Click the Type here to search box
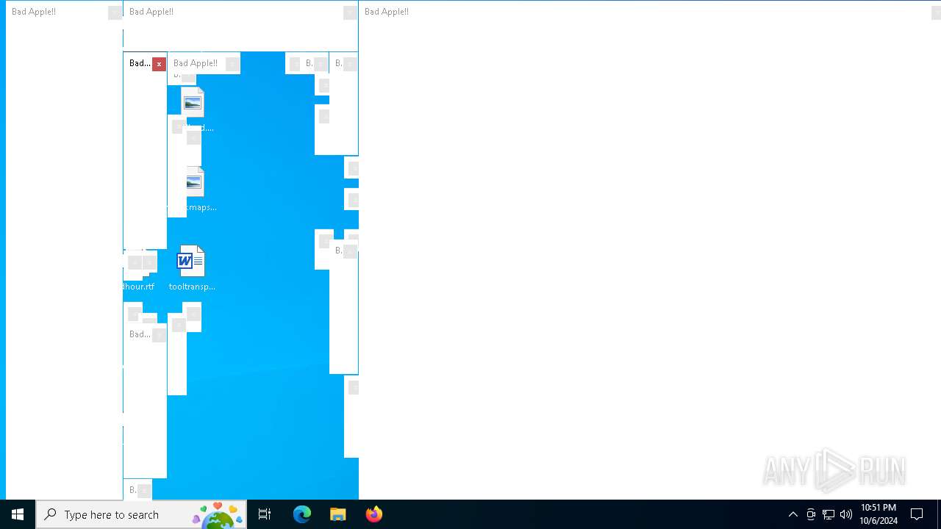The width and height of the screenshot is (941, 529). [141, 514]
